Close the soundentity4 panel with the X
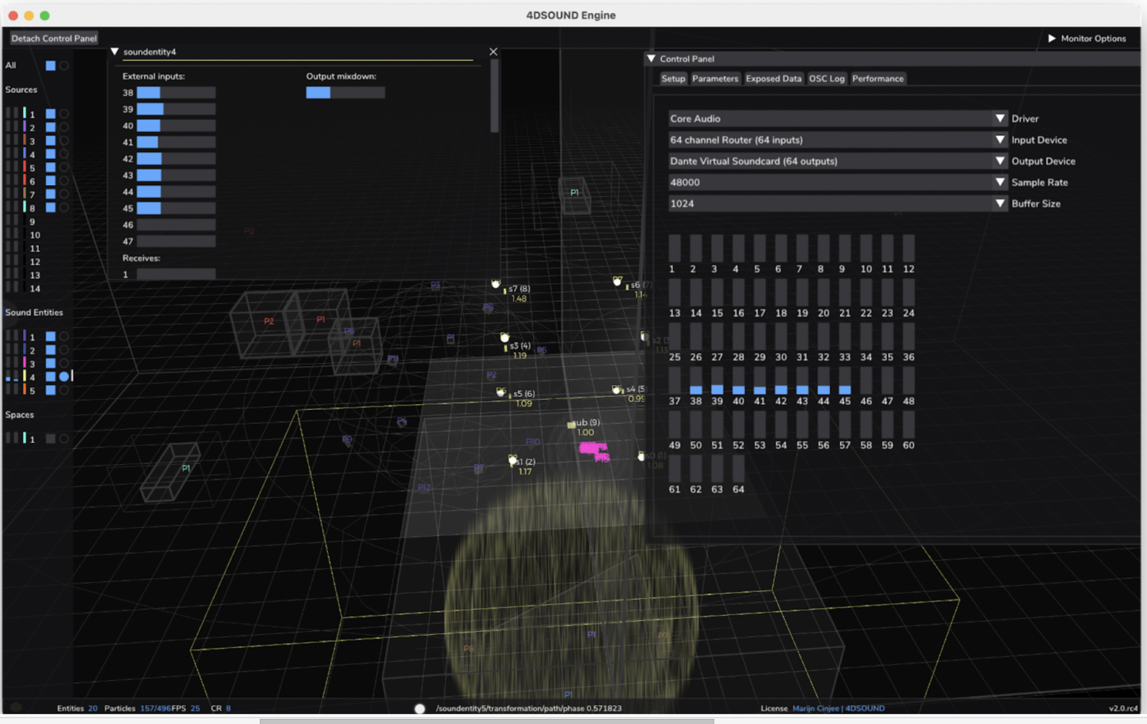 point(494,52)
